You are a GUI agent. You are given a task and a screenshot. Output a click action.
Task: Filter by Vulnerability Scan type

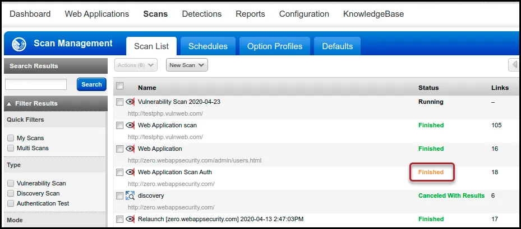[x=11, y=183]
